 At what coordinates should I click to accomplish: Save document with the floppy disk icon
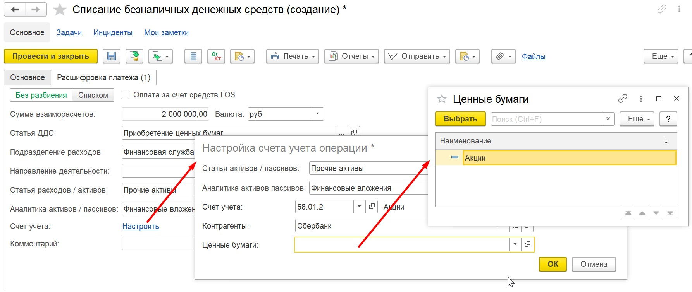(x=112, y=56)
